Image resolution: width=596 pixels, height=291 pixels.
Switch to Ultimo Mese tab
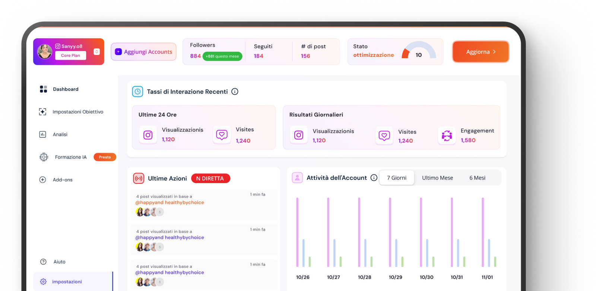click(x=437, y=178)
